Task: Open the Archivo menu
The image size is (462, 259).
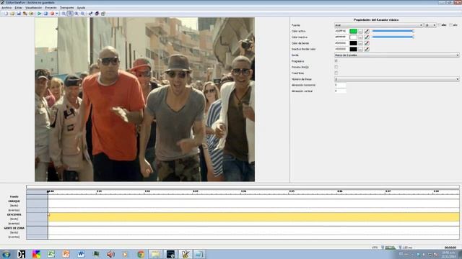Action: pos(6,8)
